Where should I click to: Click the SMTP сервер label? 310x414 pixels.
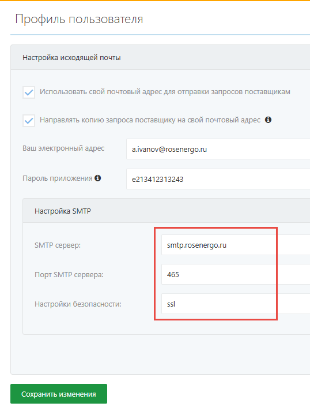58,245
